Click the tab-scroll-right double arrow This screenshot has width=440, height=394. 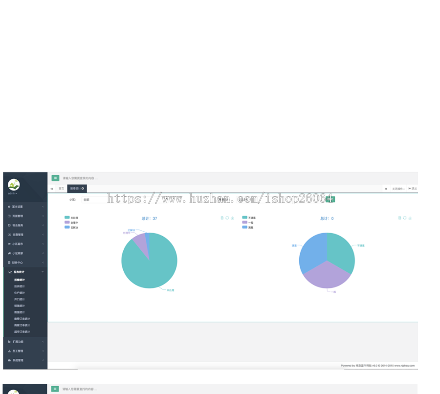(x=386, y=189)
